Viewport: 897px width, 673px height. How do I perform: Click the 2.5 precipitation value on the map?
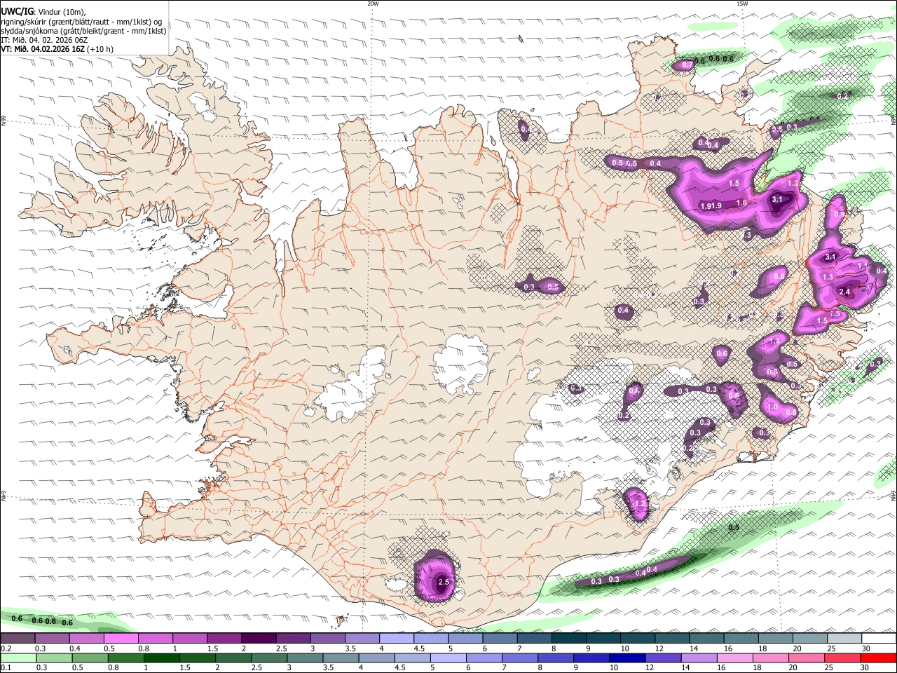pyautogui.click(x=444, y=582)
